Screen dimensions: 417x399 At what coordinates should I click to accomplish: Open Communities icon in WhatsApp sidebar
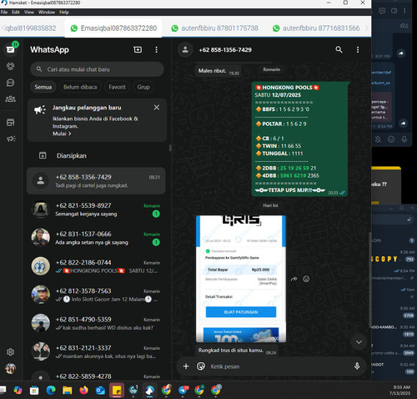tap(11, 98)
